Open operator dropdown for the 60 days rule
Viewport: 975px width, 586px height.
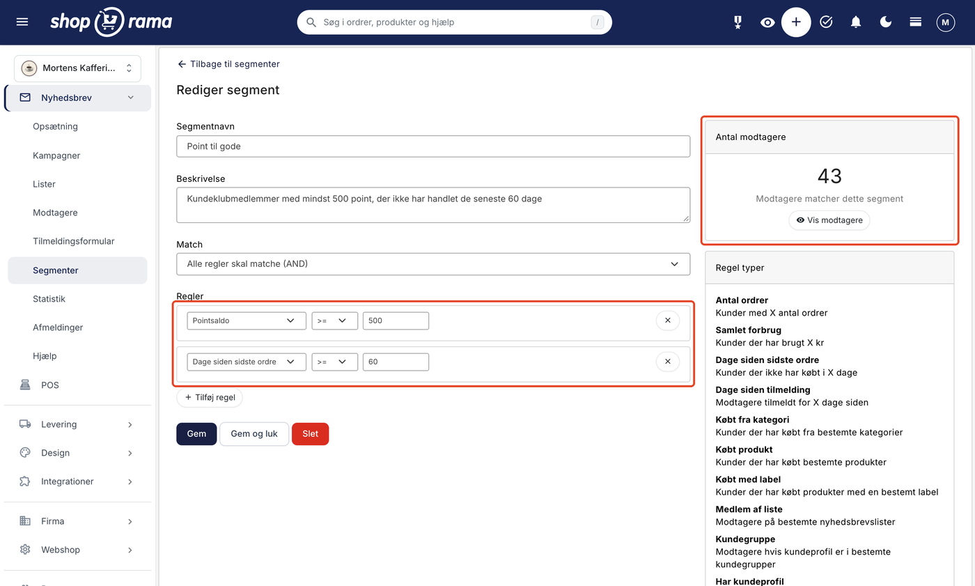[335, 362]
